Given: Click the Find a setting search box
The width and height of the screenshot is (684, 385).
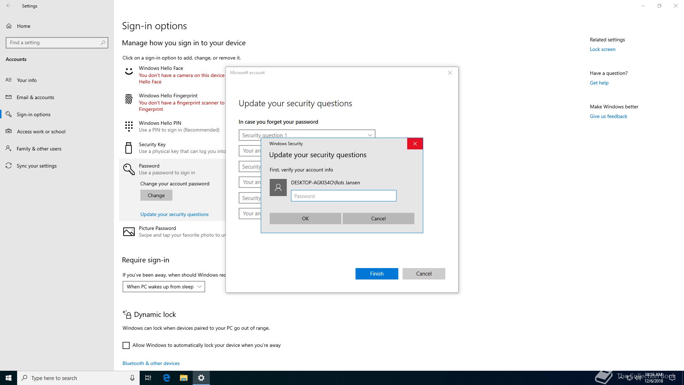Looking at the screenshot, I should [x=57, y=42].
